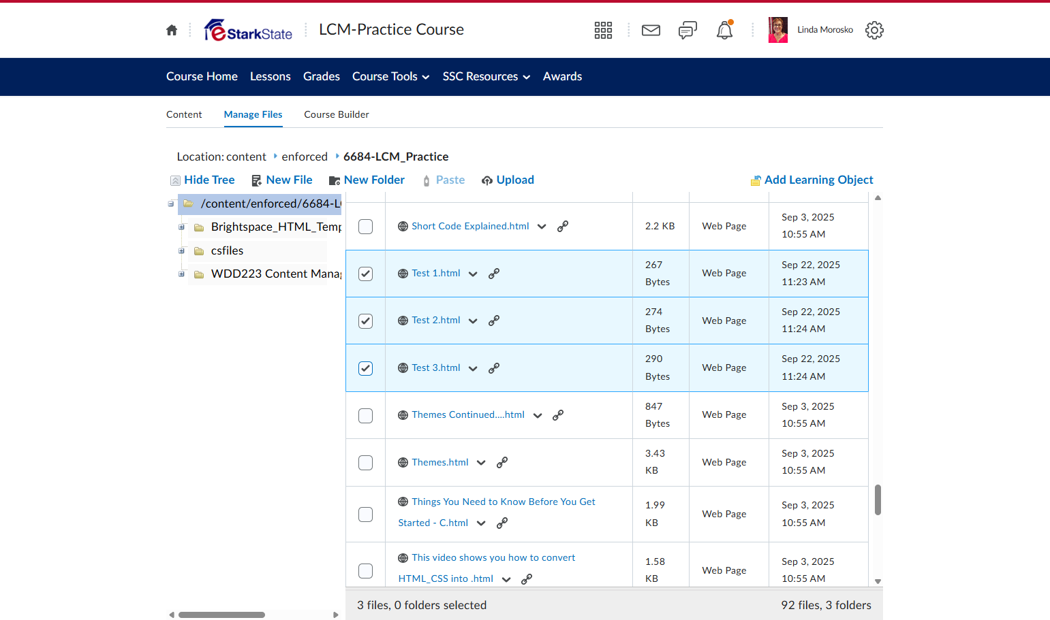Check the Themes Continued....html checkbox
Viewport: 1050px width, 620px height.
(366, 415)
